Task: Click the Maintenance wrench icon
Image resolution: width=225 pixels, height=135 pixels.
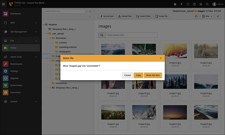Action: point(5,64)
